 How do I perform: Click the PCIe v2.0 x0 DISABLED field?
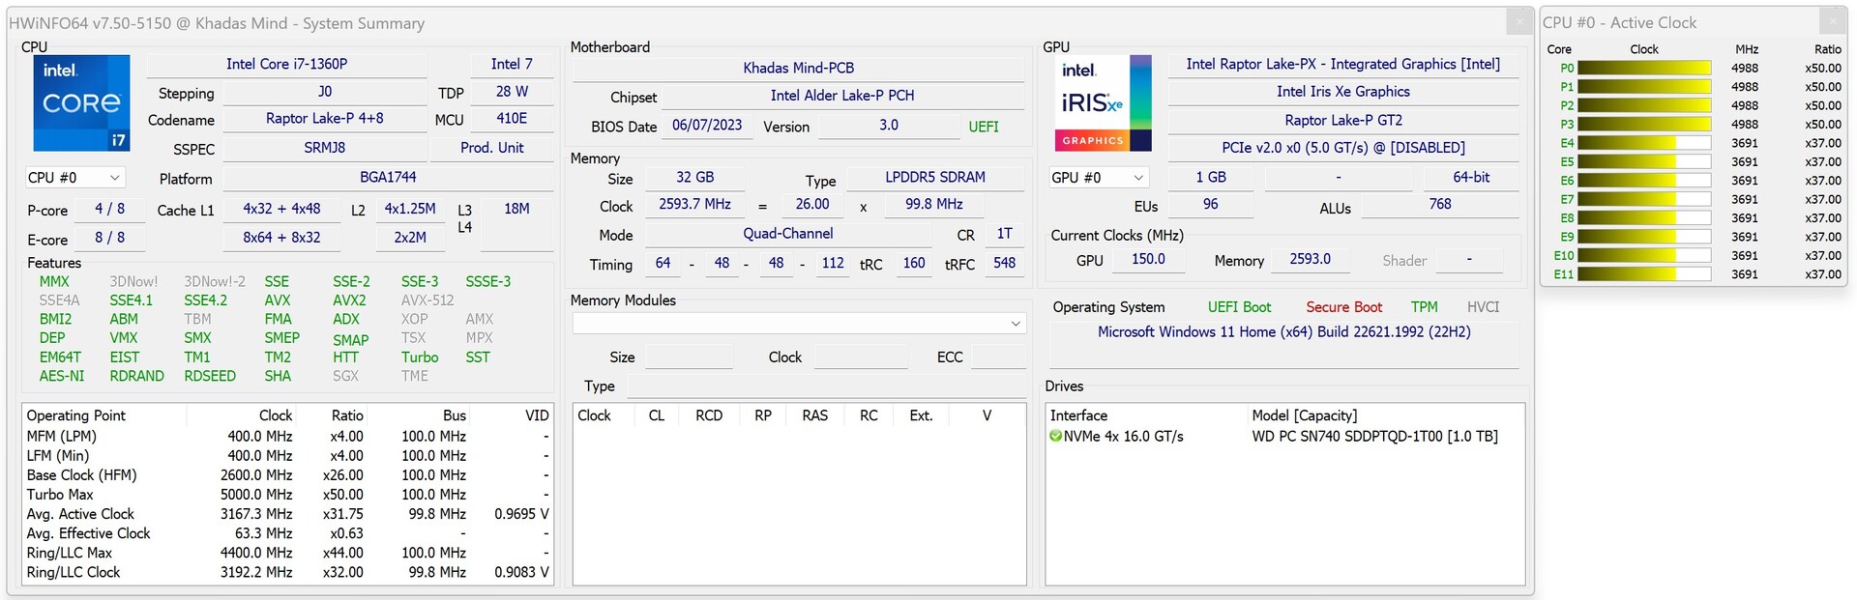pyautogui.click(x=1343, y=148)
